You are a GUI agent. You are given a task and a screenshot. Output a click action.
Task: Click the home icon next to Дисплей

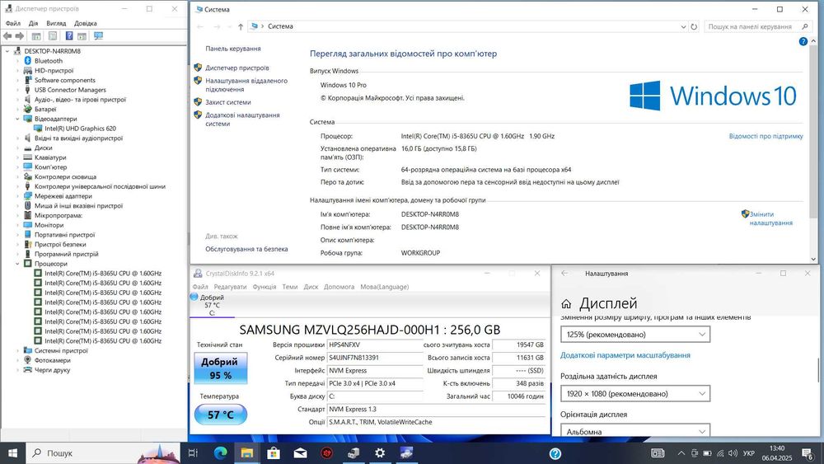(566, 304)
